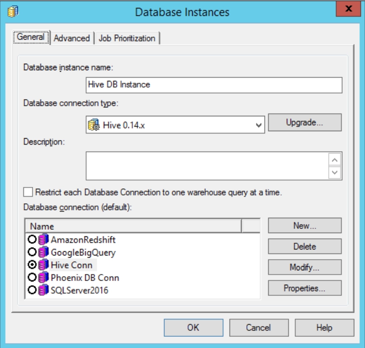The image size is (365, 348).
Task: Click the Database instance name field
Action: [214, 85]
